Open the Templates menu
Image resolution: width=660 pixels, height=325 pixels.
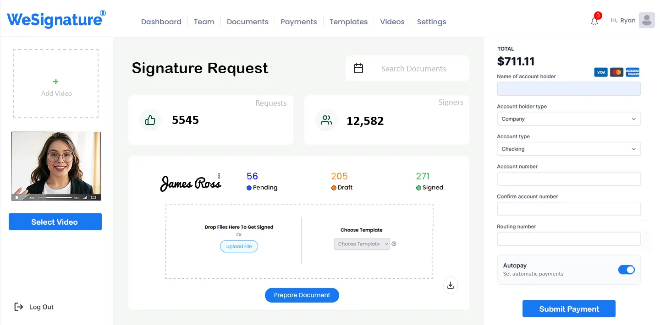click(348, 22)
